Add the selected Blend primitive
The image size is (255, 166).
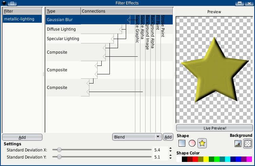[168, 137]
